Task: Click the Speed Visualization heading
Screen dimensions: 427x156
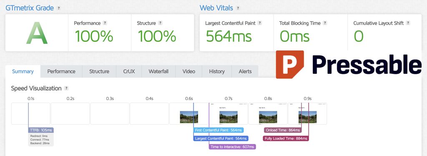Action: [x=36, y=88]
